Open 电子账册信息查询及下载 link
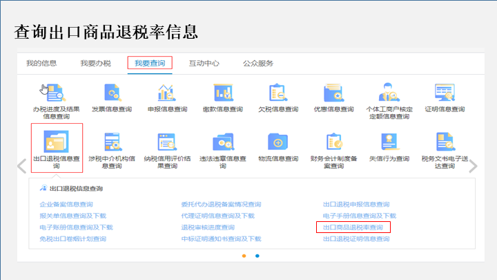Image resolution: width=497 pixels, height=280 pixels. [76, 227]
